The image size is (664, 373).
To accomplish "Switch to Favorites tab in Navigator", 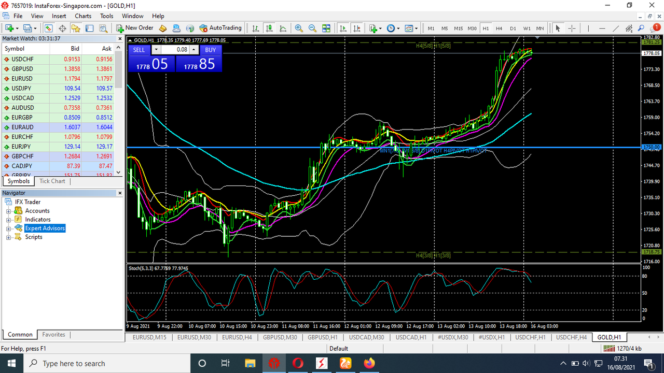I will [x=54, y=335].
